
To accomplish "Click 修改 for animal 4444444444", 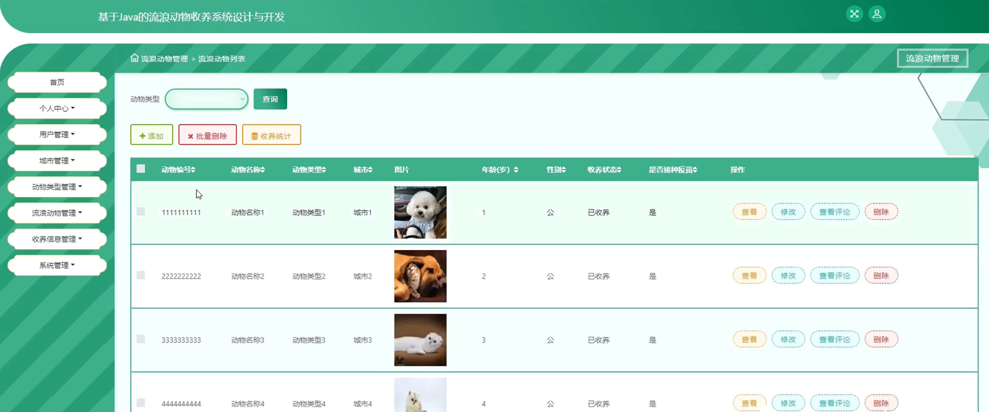I will (x=788, y=403).
